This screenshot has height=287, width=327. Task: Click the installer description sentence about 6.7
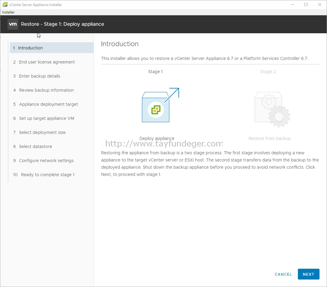205,58
